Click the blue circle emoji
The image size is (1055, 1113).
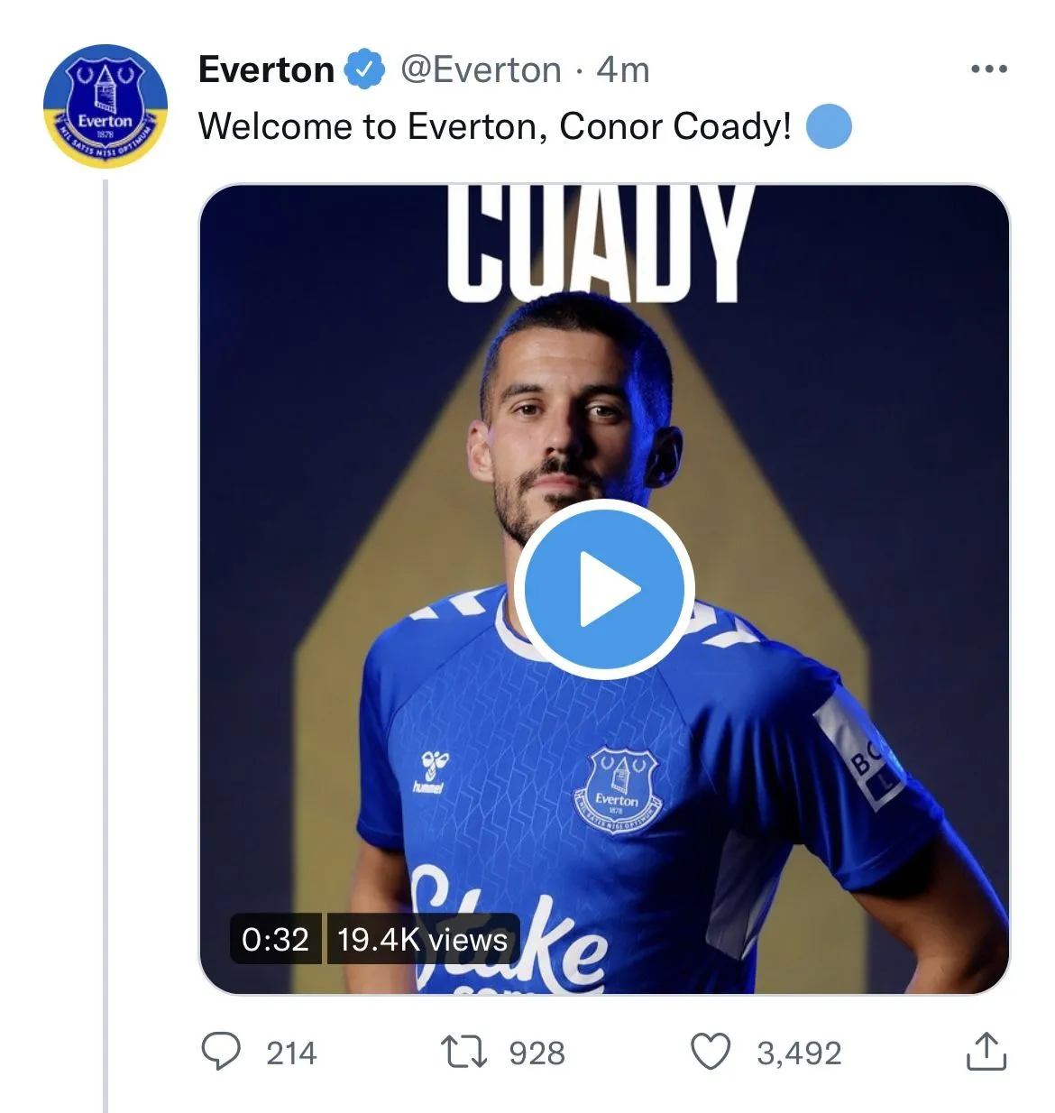click(x=828, y=126)
